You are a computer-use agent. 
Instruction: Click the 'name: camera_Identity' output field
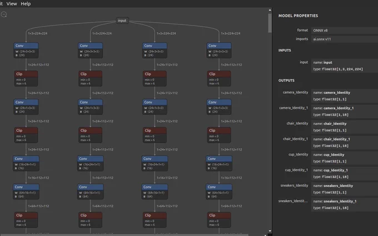click(345, 93)
